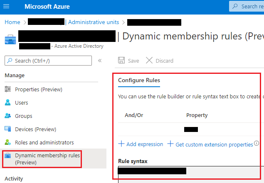Screen dimensions: 264x183
Task: Click the magnifier icon in top search
Action: [x=235, y=6]
